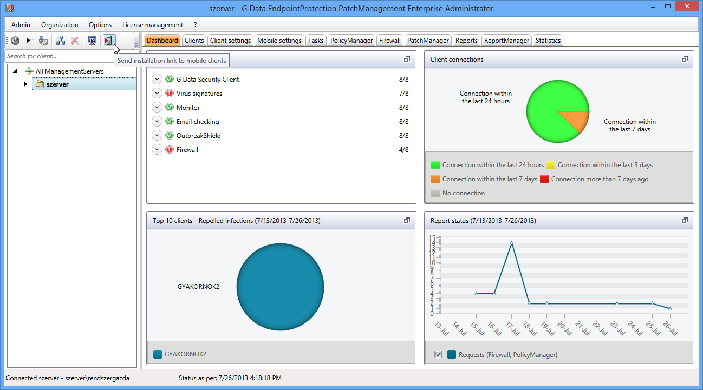703x390 pixels.
Task: Click the red X delete toolbar icon
Action: pyautogui.click(x=75, y=41)
